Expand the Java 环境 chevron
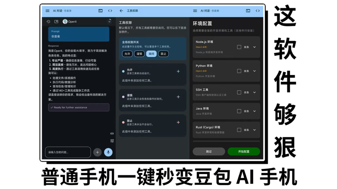Image resolution: width=337 pixels, height=189 pixels. (x=255, y=111)
